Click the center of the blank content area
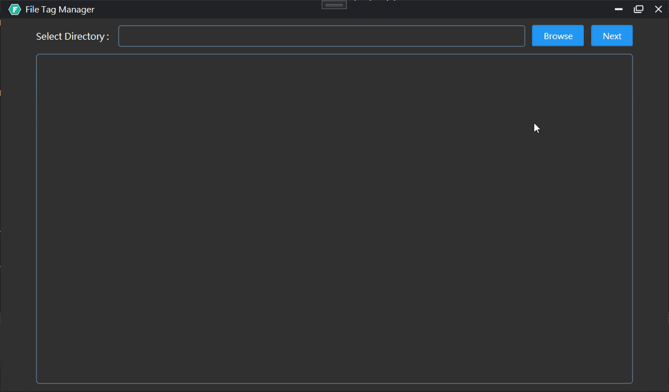Screen dimensions: 669x392 point(334,218)
